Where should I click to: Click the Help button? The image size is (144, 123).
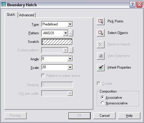(129, 116)
